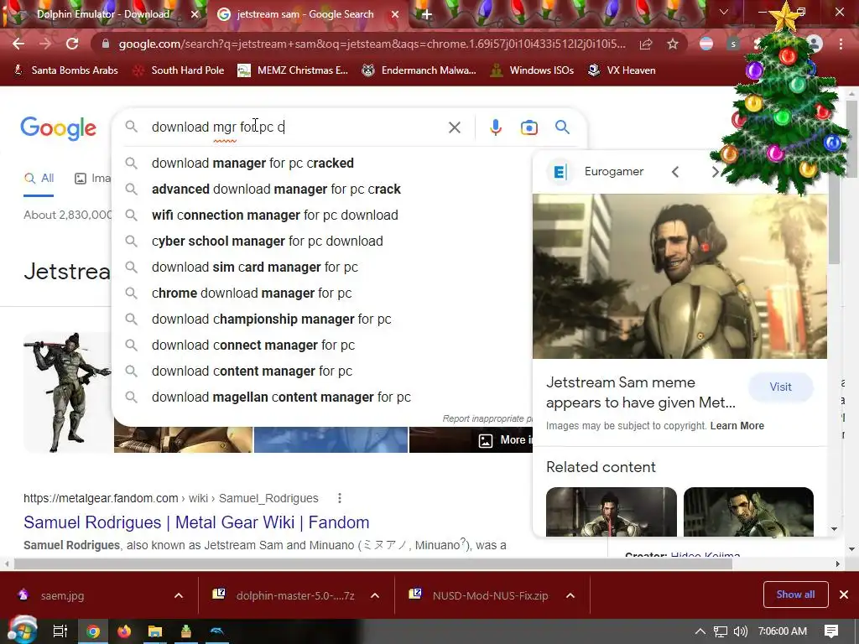Go to next image in Eurogamer panel
Screen dimensions: 859x644
click(x=715, y=172)
